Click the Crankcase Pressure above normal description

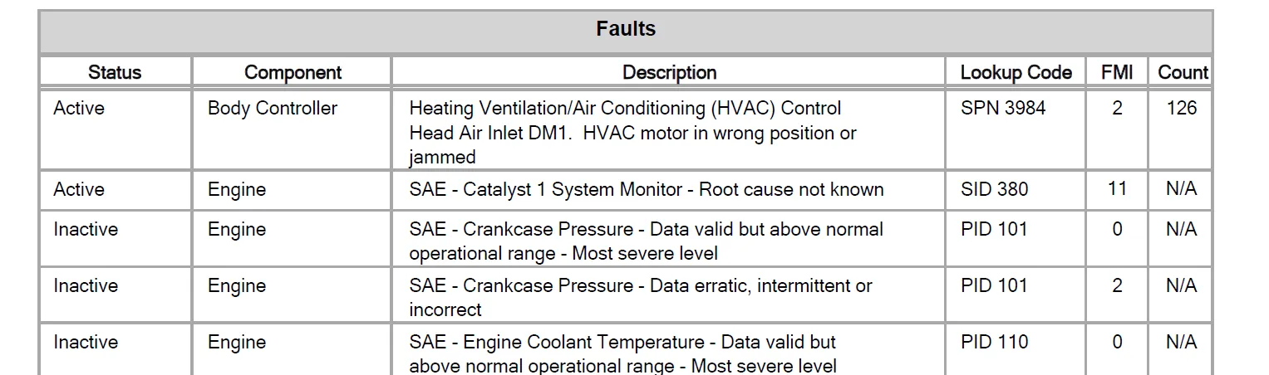pos(647,241)
